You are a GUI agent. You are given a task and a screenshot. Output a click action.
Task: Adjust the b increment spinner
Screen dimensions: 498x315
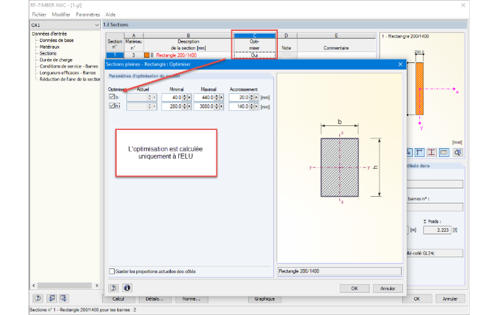(x=252, y=97)
